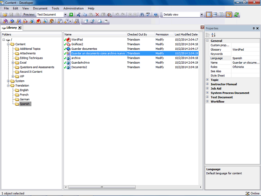Collapse the Content folder in tree
Screen dimensions: 261x196
[8, 44]
